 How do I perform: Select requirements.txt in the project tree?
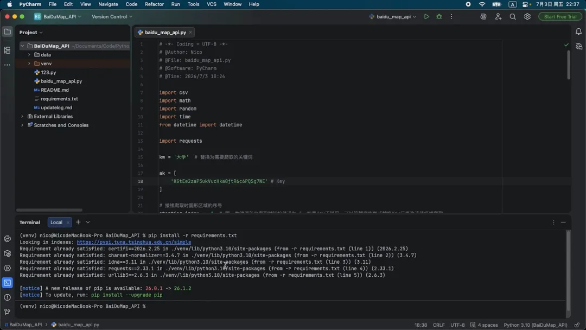pyautogui.click(x=59, y=99)
